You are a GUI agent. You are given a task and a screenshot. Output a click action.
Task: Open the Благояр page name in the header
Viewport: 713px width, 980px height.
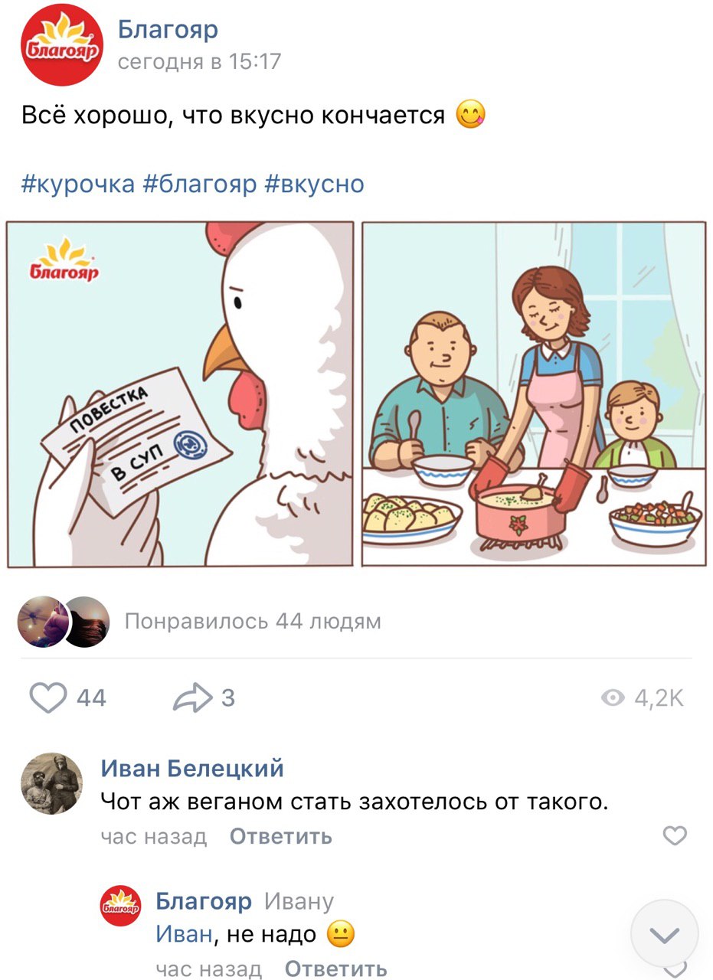[x=168, y=30]
